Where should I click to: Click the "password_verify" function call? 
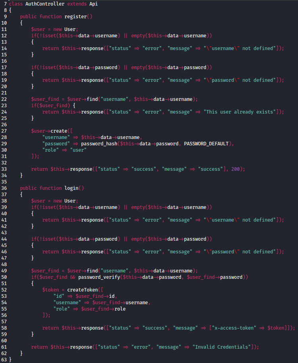coord(99,277)
